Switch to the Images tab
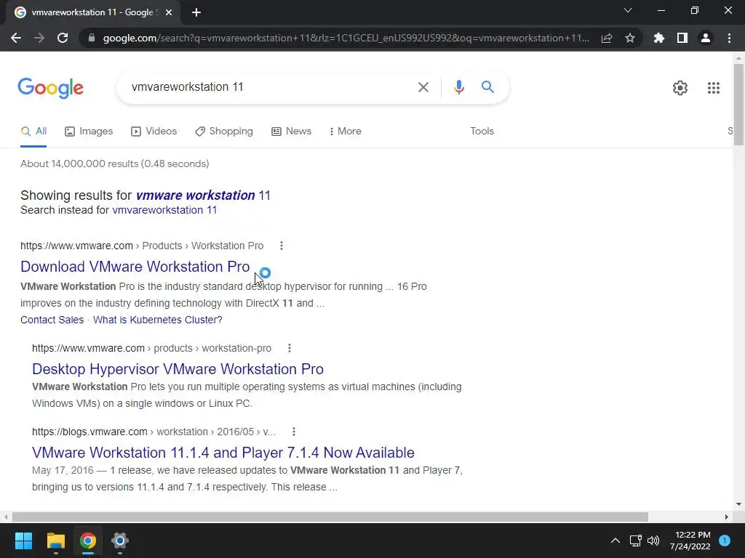This screenshot has height=558, width=745. [x=89, y=132]
